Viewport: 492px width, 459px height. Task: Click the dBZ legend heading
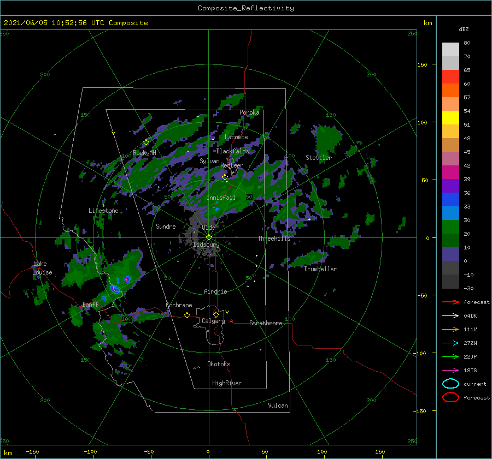pos(464,29)
